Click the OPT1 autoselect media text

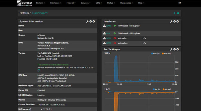tap(123, 38)
